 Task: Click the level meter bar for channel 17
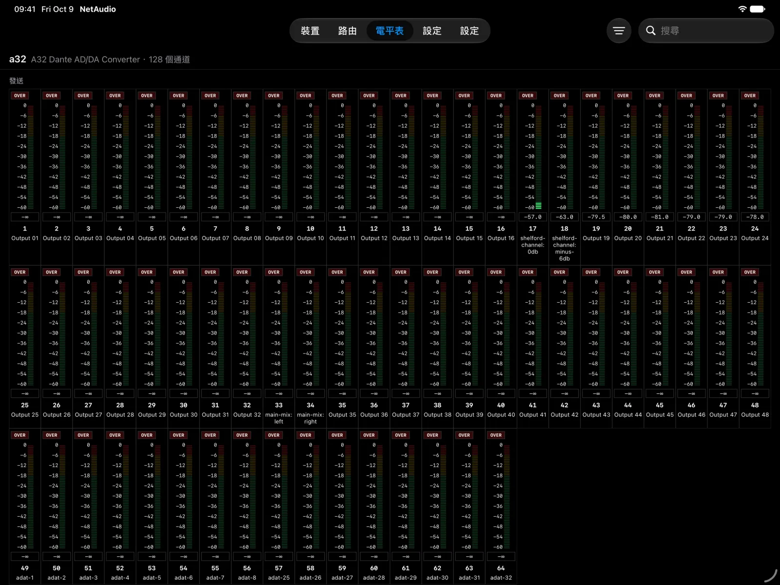[x=539, y=157]
